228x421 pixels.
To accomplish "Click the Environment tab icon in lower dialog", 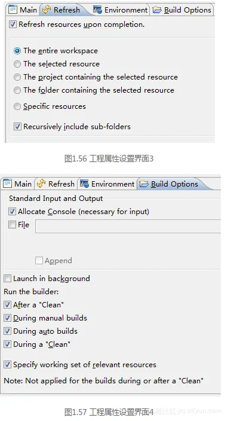I will click(x=84, y=184).
